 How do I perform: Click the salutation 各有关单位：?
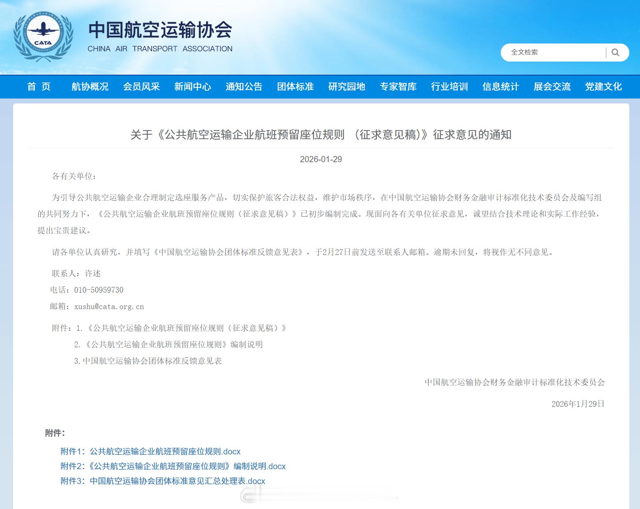tap(74, 177)
